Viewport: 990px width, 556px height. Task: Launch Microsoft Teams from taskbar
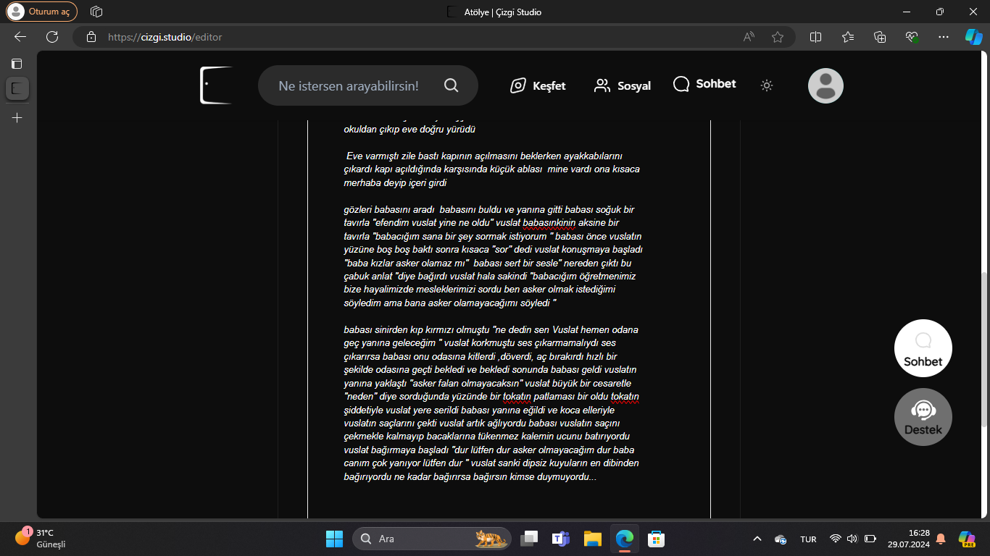(x=561, y=539)
